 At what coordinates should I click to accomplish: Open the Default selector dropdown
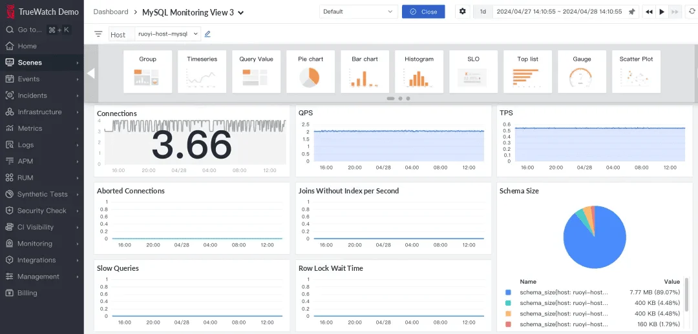[358, 12]
